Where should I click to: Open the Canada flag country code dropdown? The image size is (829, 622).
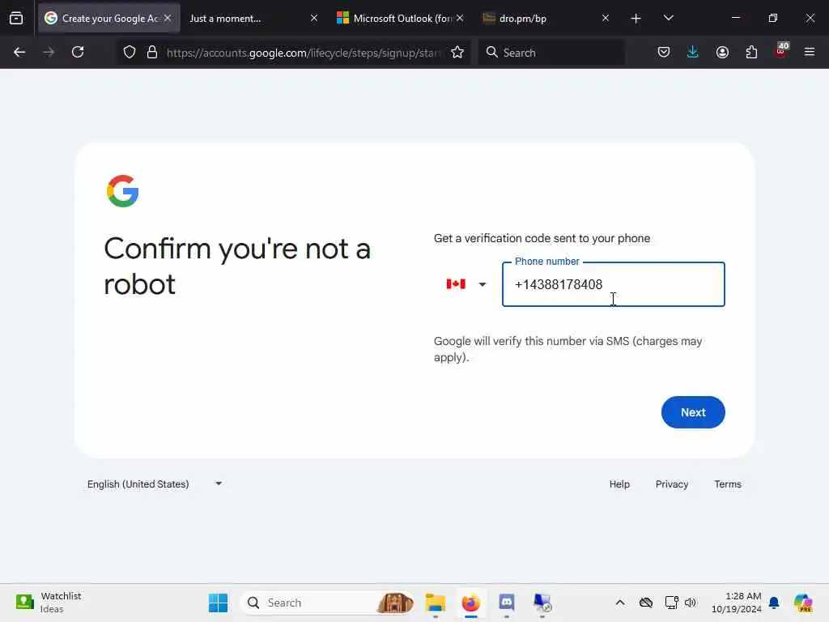pyautogui.click(x=466, y=284)
